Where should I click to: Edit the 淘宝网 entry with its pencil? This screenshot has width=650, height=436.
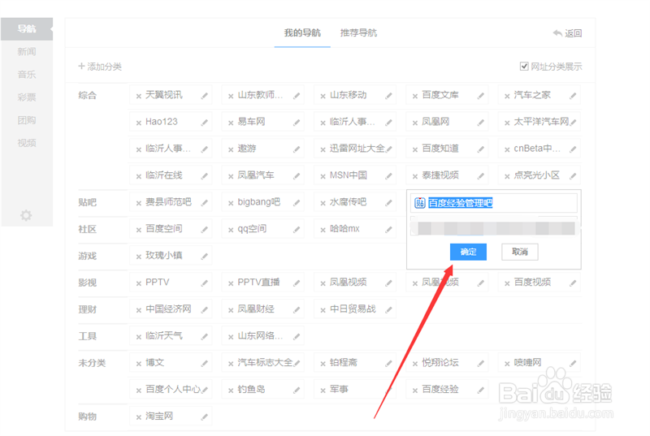pyautogui.click(x=205, y=417)
